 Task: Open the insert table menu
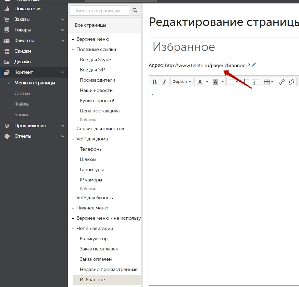click(269, 82)
